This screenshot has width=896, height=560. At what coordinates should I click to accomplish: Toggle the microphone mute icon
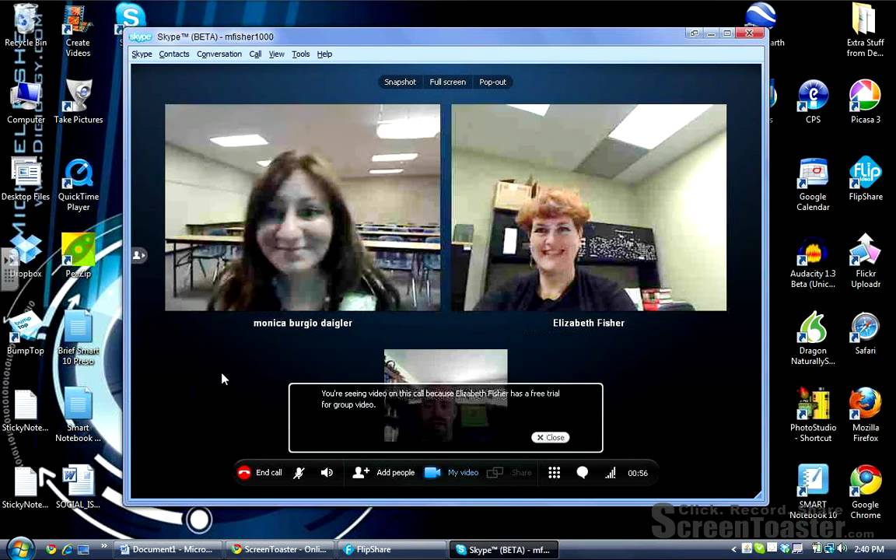click(x=299, y=473)
